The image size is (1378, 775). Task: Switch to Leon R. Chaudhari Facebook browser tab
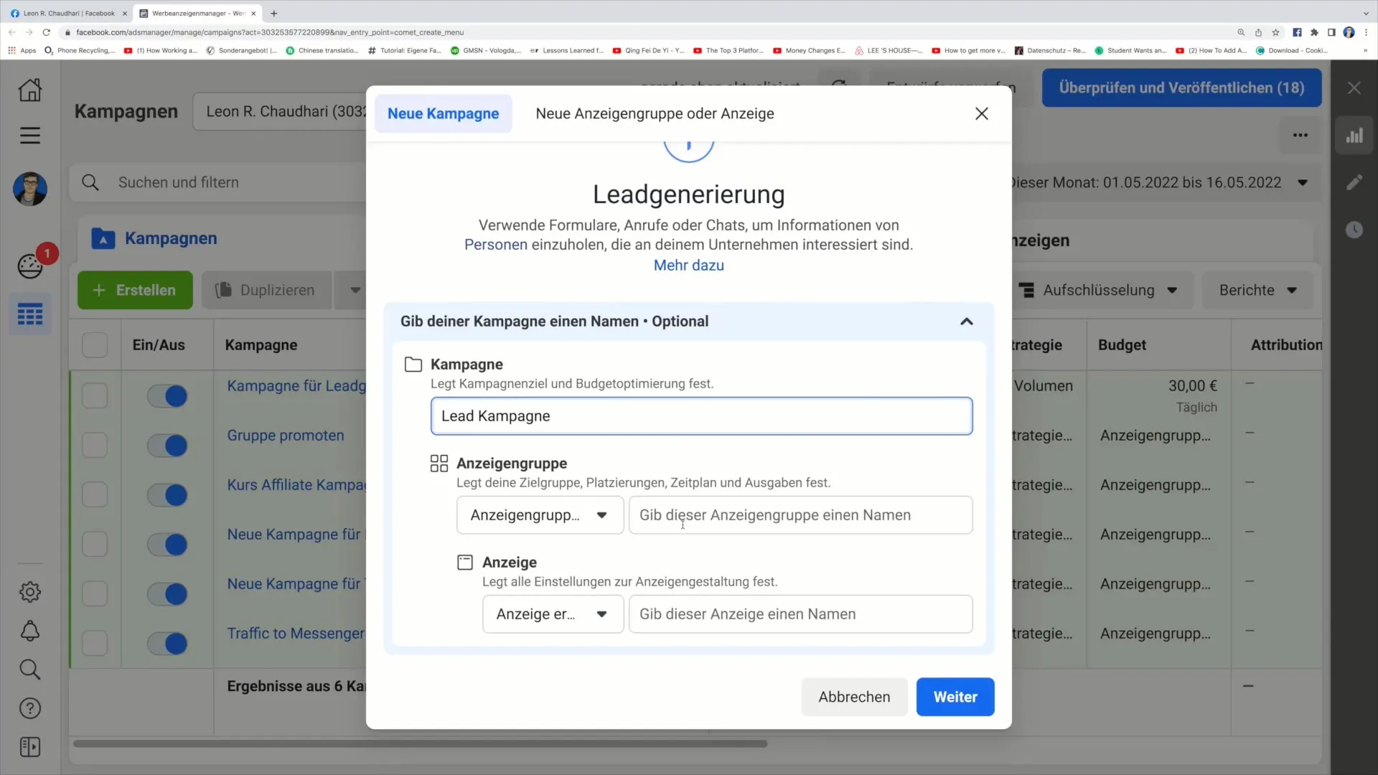[68, 13]
